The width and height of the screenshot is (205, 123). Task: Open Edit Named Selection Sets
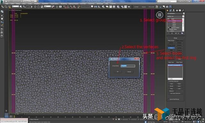click(x=78, y=7)
